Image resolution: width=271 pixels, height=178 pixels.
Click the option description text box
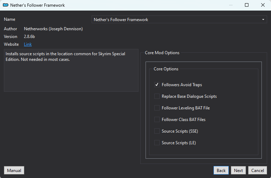(71, 70)
